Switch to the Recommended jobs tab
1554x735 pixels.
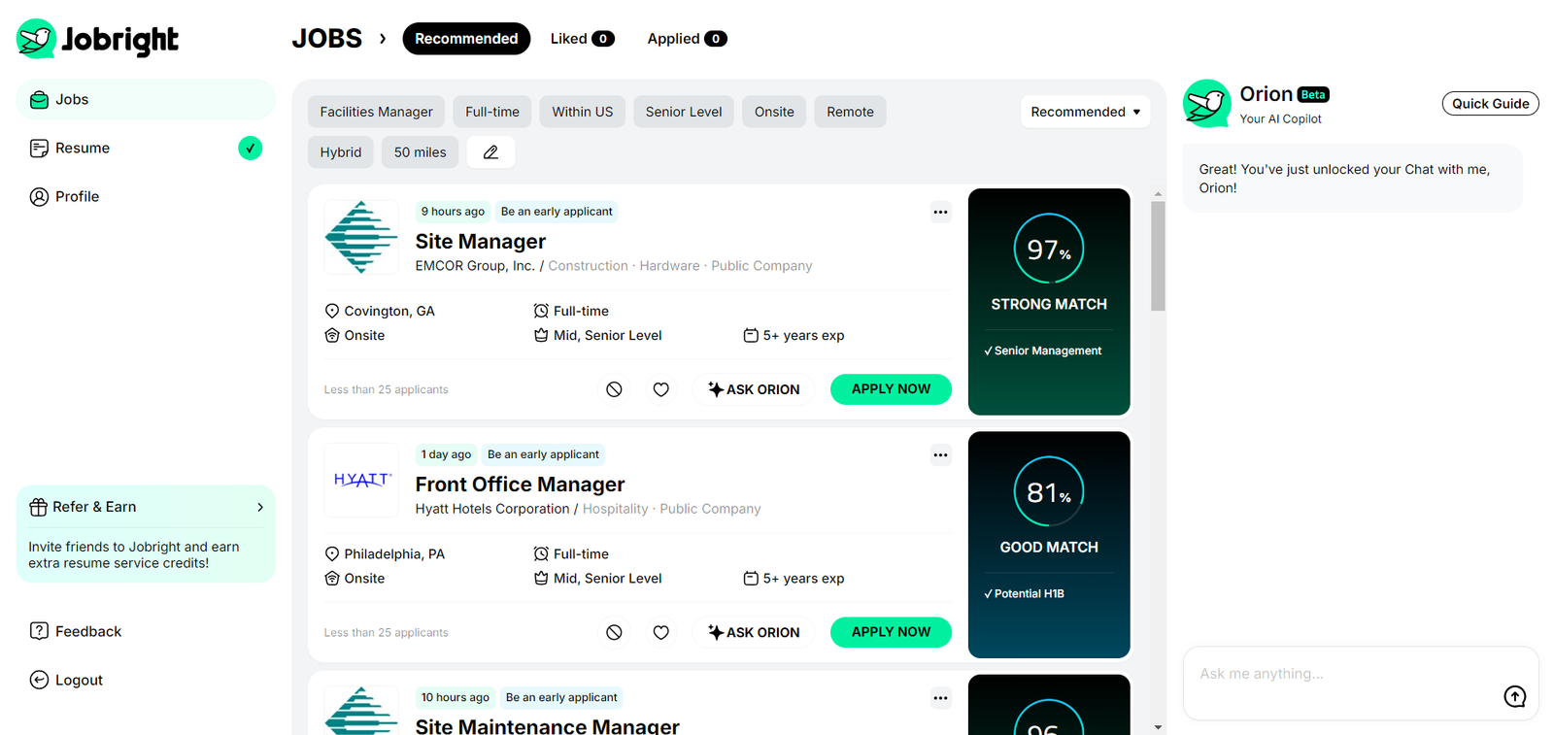466,39
